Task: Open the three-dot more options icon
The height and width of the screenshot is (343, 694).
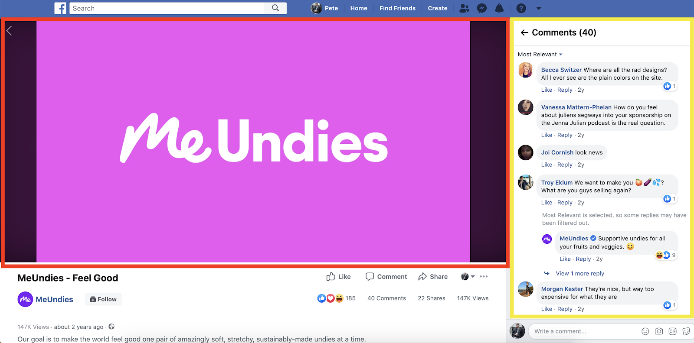Action: click(484, 276)
